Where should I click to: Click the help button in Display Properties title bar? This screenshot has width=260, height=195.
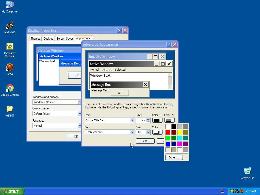pyautogui.click(x=119, y=30)
